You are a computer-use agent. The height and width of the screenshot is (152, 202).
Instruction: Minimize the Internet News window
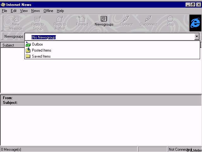(x=188, y=5)
